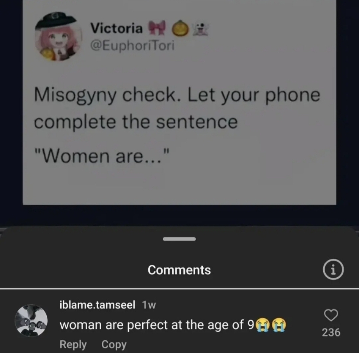
Task: Tap the comments sheet drag handle
Action: click(179, 239)
